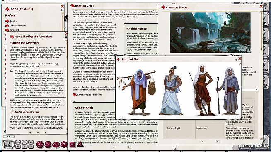Close the Races of Chult image window

[240, 59]
